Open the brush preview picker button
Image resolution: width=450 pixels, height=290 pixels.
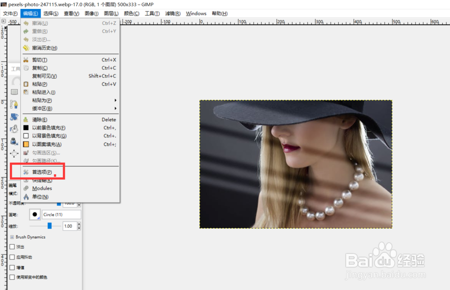point(35,214)
